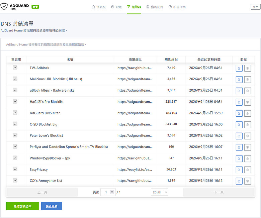Screen dimensions: 261x218
Task: Toggle the OISD Blocklist Big checkbox
Action: point(15,124)
